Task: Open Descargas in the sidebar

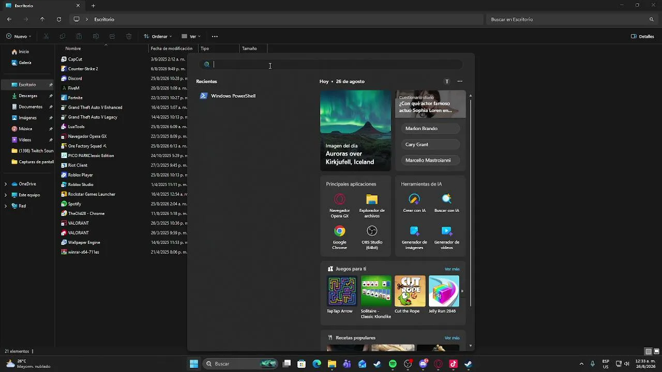Action: point(28,96)
